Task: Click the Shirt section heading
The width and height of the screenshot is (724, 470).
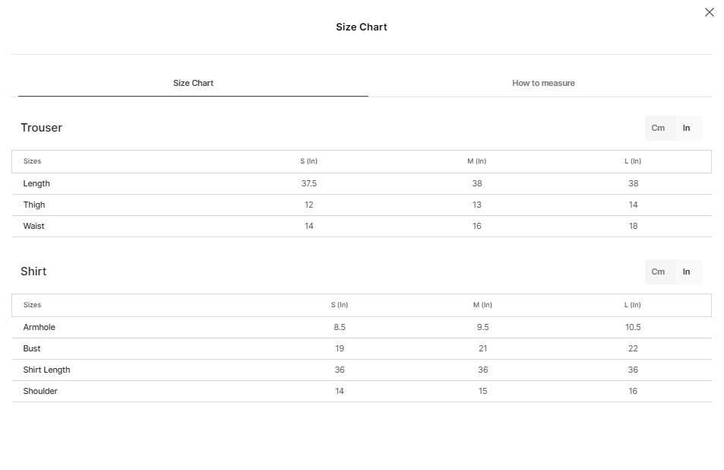Action: [x=33, y=272]
